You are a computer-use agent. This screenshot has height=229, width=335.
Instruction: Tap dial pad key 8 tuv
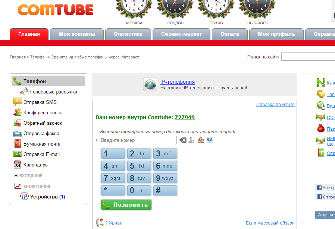click(x=139, y=178)
